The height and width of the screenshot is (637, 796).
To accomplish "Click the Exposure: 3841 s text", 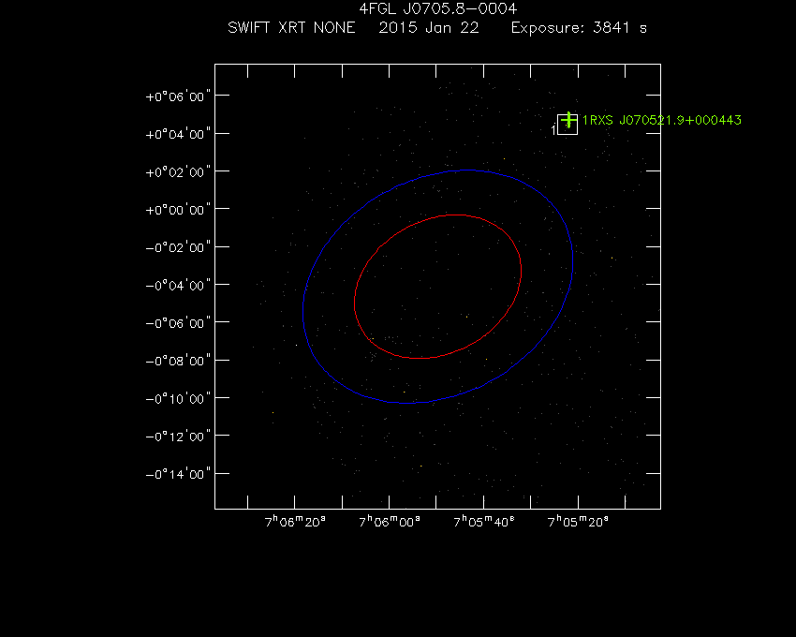I will (x=579, y=27).
